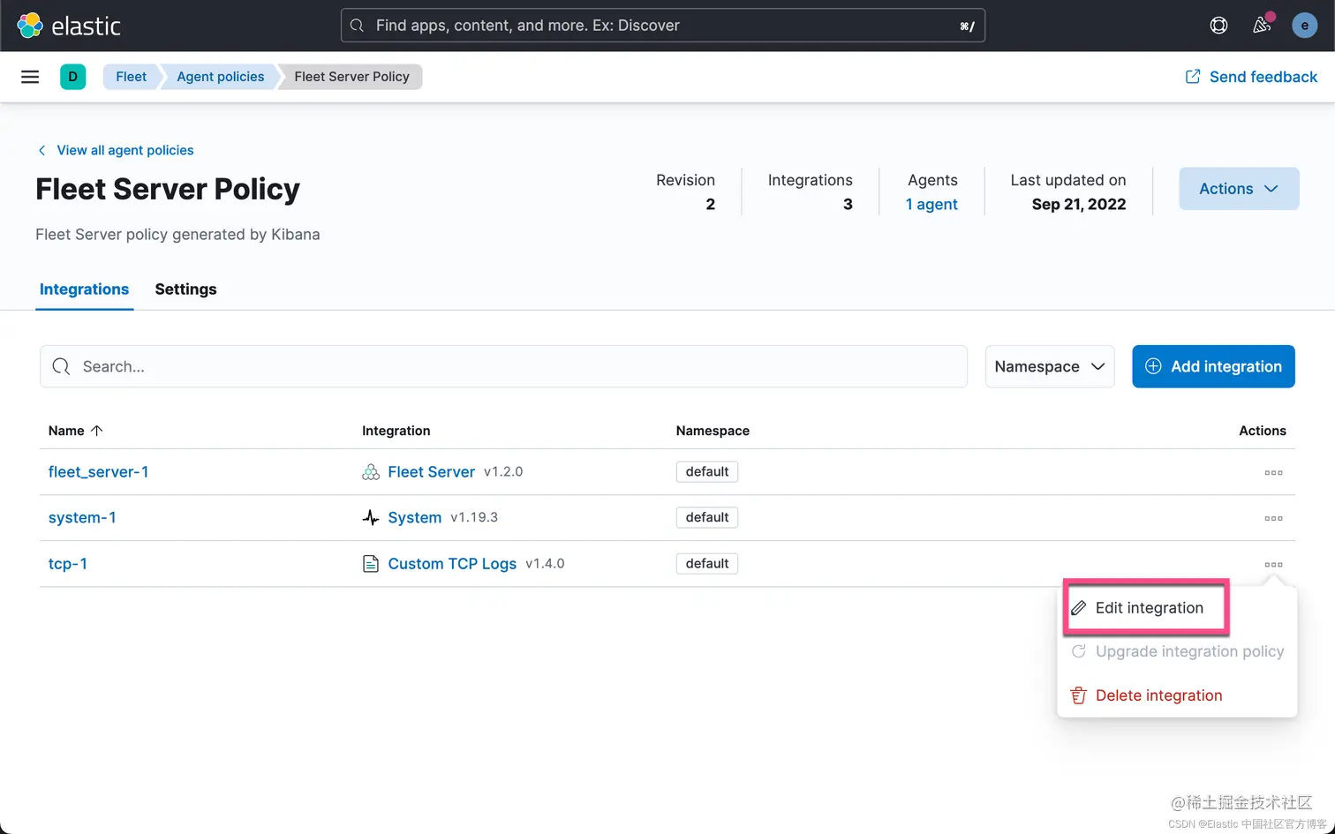The width and height of the screenshot is (1335, 834).
Task: Open the fleet_server-1 integration policy
Action: coord(98,472)
